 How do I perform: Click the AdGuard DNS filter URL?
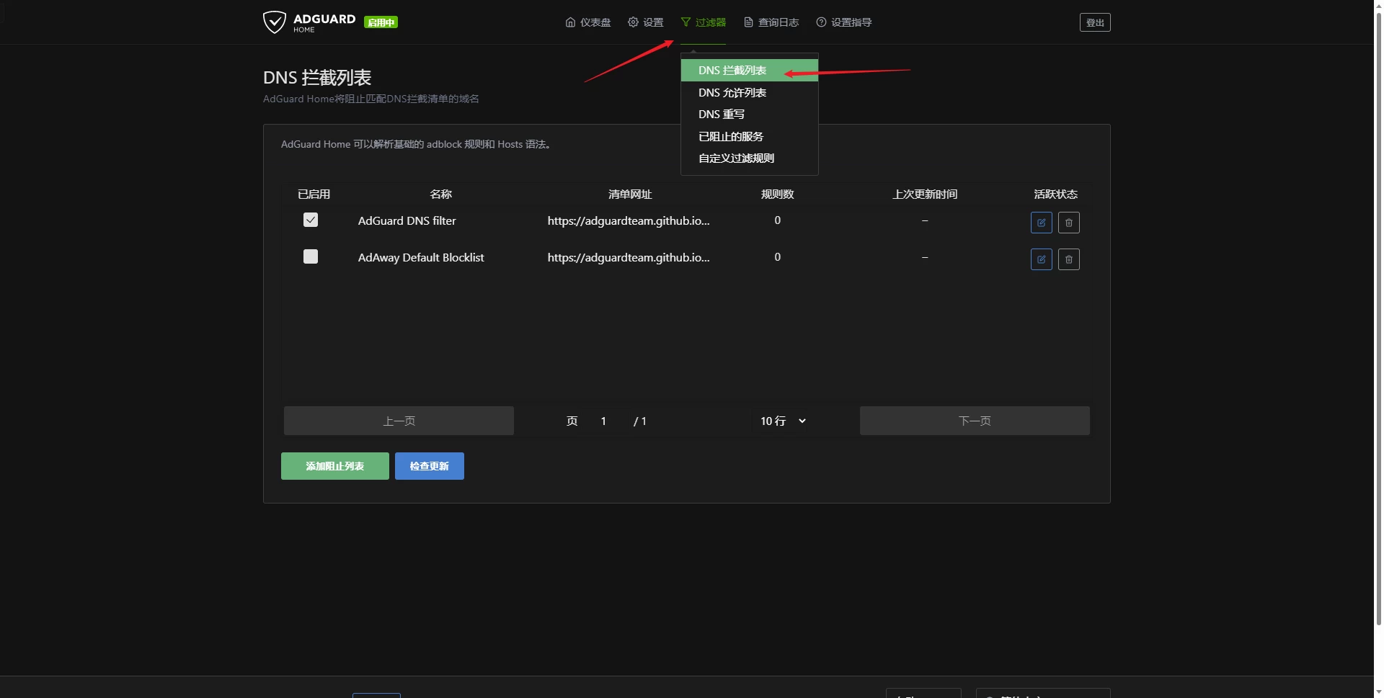tap(629, 220)
